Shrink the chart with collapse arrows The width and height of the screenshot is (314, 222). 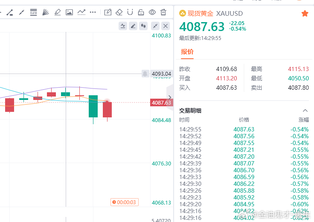pos(155,26)
